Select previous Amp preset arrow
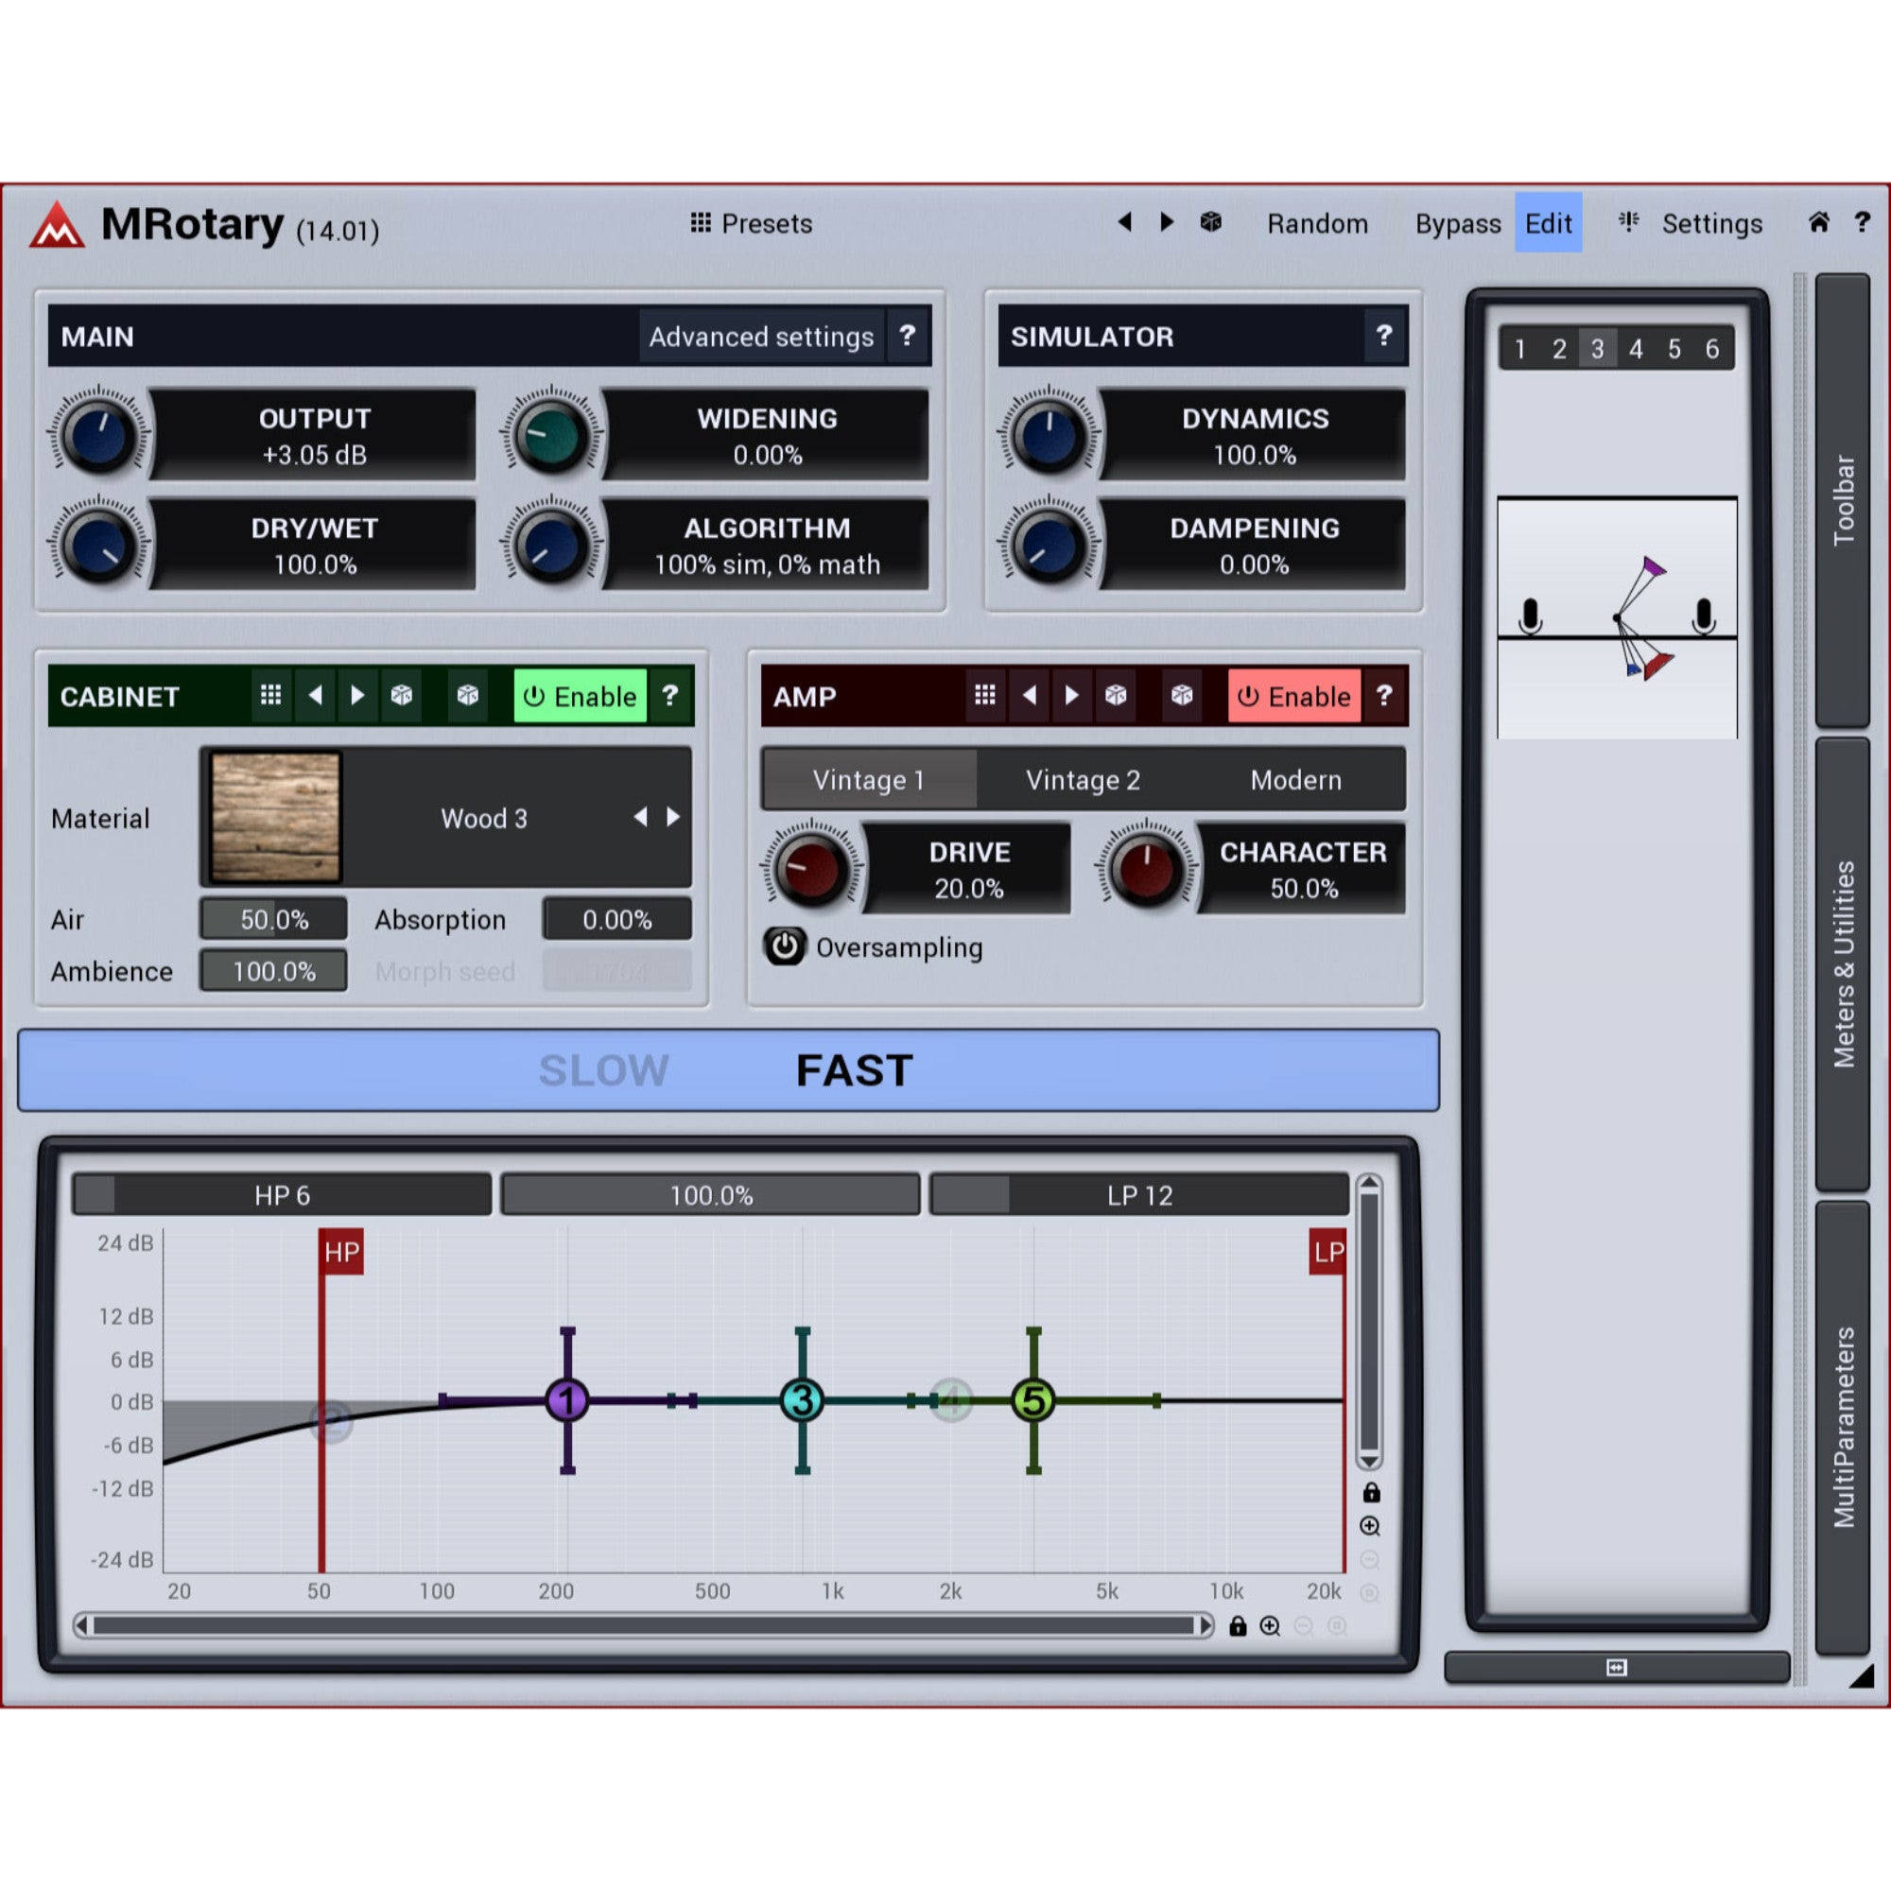Viewport: 1891px width, 1891px height. click(1029, 695)
